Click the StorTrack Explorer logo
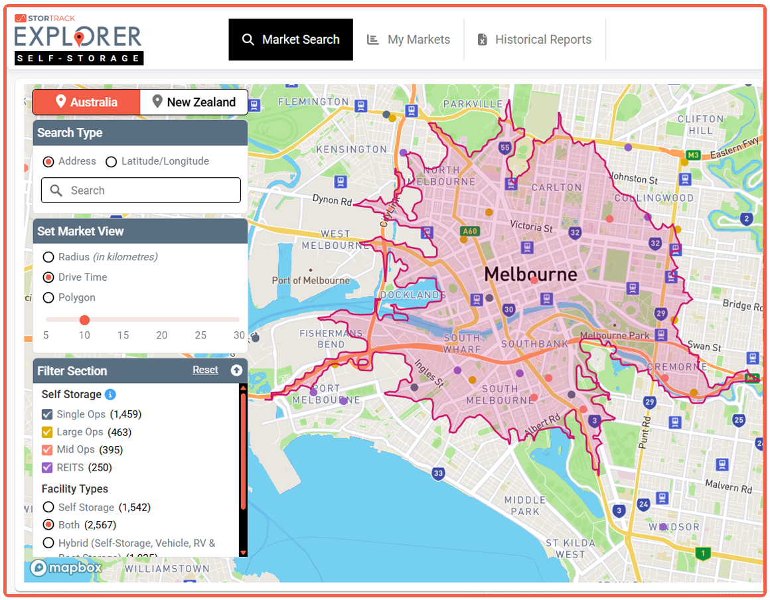The height and width of the screenshot is (600, 770). coord(78,38)
